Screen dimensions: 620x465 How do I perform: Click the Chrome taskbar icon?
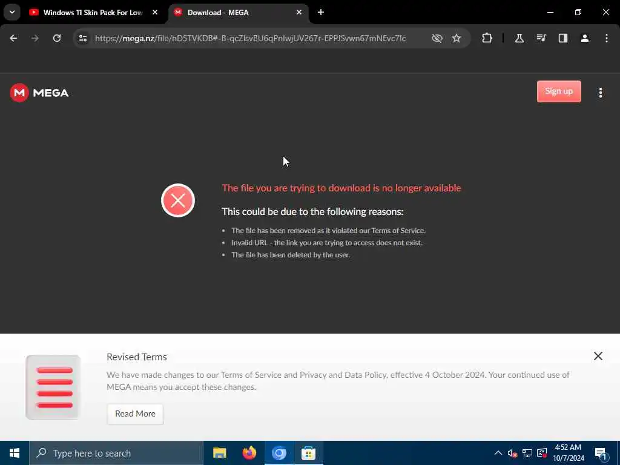[x=279, y=453]
